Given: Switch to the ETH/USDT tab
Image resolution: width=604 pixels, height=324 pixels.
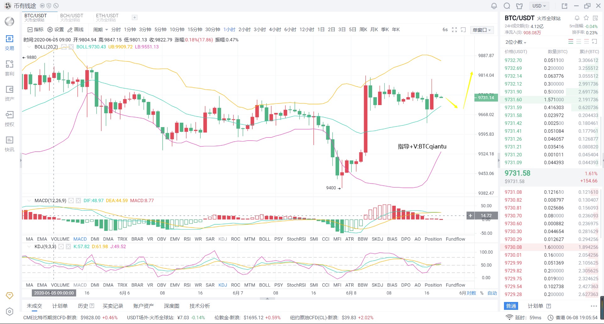Looking at the screenshot, I should 107,17.
